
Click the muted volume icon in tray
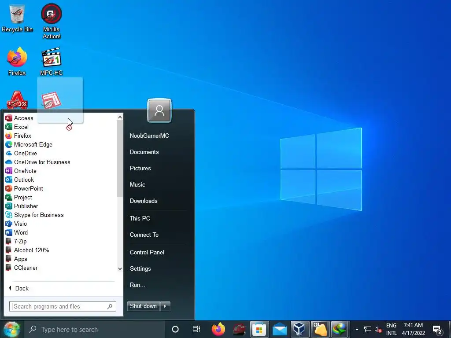coord(378,329)
